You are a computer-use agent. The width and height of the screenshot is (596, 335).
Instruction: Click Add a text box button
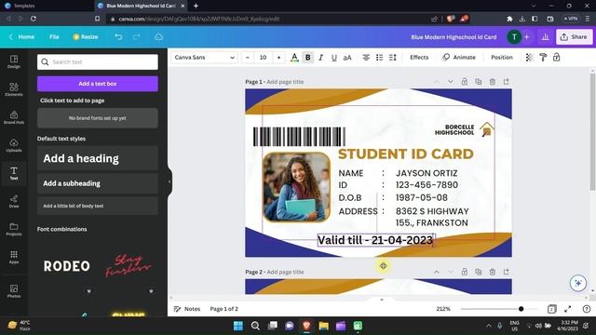tap(98, 84)
